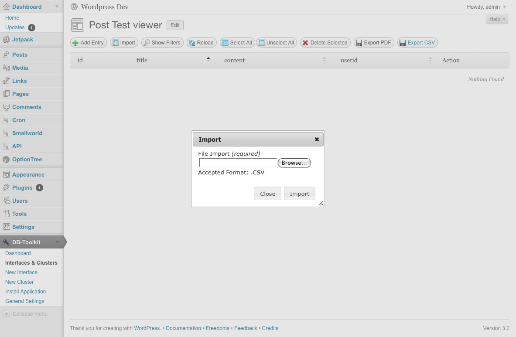This screenshot has width=516, height=337.
Task: Expand the Help dropdown tab
Action: [x=497, y=19]
